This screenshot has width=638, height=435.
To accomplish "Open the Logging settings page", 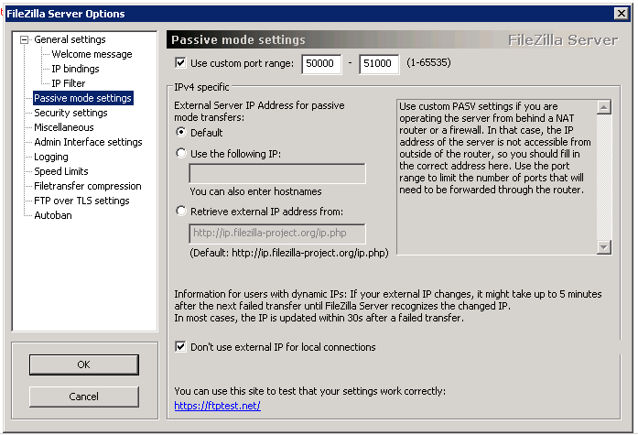I will [x=51, y=157].
